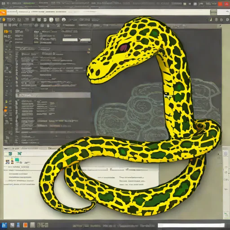Viewport: 230px width, 230px height.
Task: Select the highlighted gray row in list panel
Action: pyautogui.click(x=53, y=95)
